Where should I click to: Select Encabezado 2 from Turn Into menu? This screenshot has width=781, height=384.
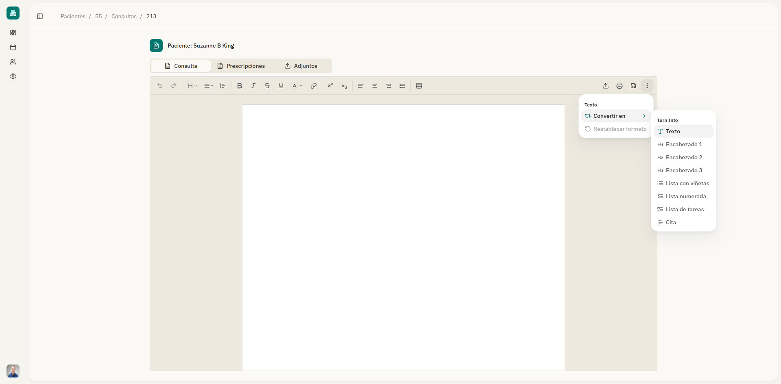click(684, 157)
